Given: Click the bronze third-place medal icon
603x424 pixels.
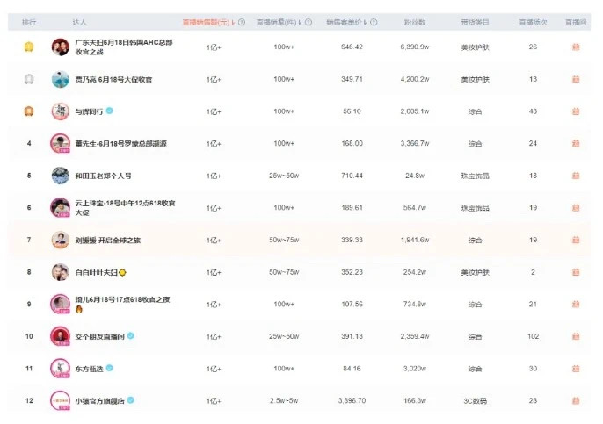Looking at the screenshot, I should 29,111.
